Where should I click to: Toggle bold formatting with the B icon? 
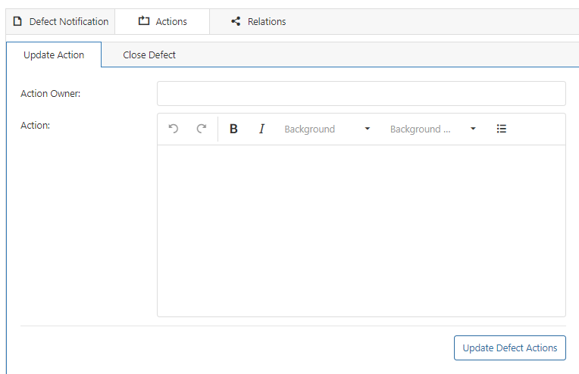click(233, 129)
